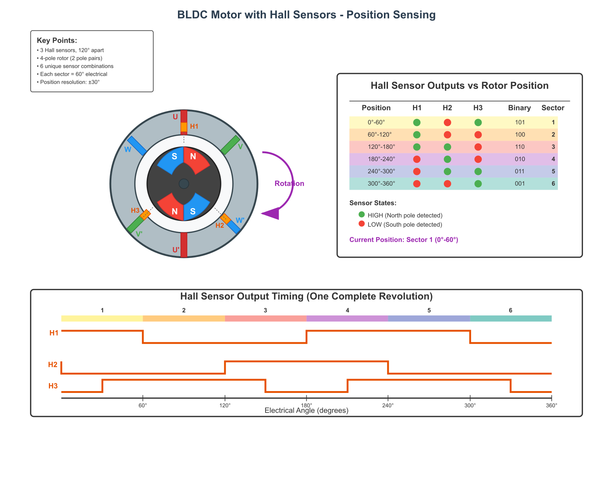Screen dimensions: 613x490
Task: Click the 'Hall Sensor Output Timing' chart title
Action: (306, 296)
